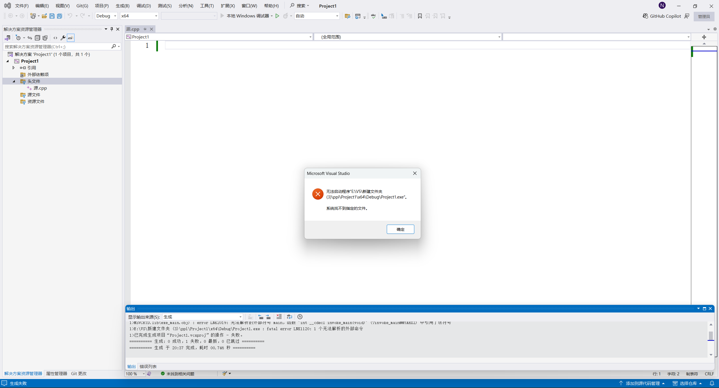Click the Send Feedback person icon
Screen dimensions: 719x388
point(687,16)
